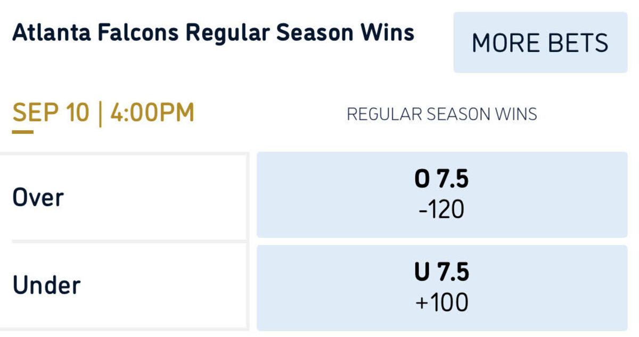This screenshot has width=639, height=337.
Task: Click the bold U 7.5 line text
Action: [x=441, y=273]
